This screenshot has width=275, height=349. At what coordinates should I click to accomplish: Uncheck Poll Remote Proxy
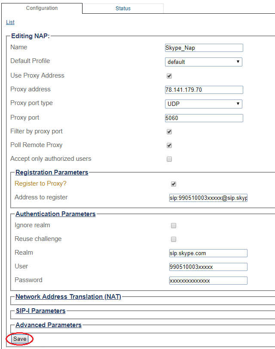point(169,145)
